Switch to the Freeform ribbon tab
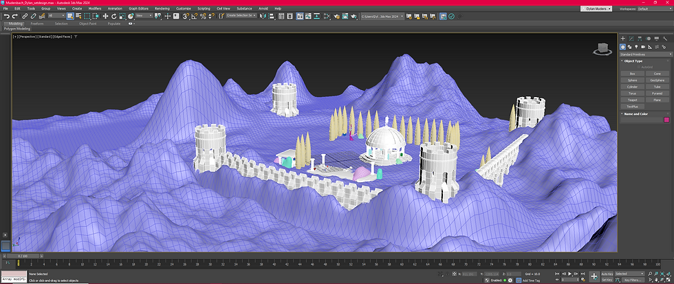Image resolution: width=674 pixels, height=284 pixels. pos(37,23)
